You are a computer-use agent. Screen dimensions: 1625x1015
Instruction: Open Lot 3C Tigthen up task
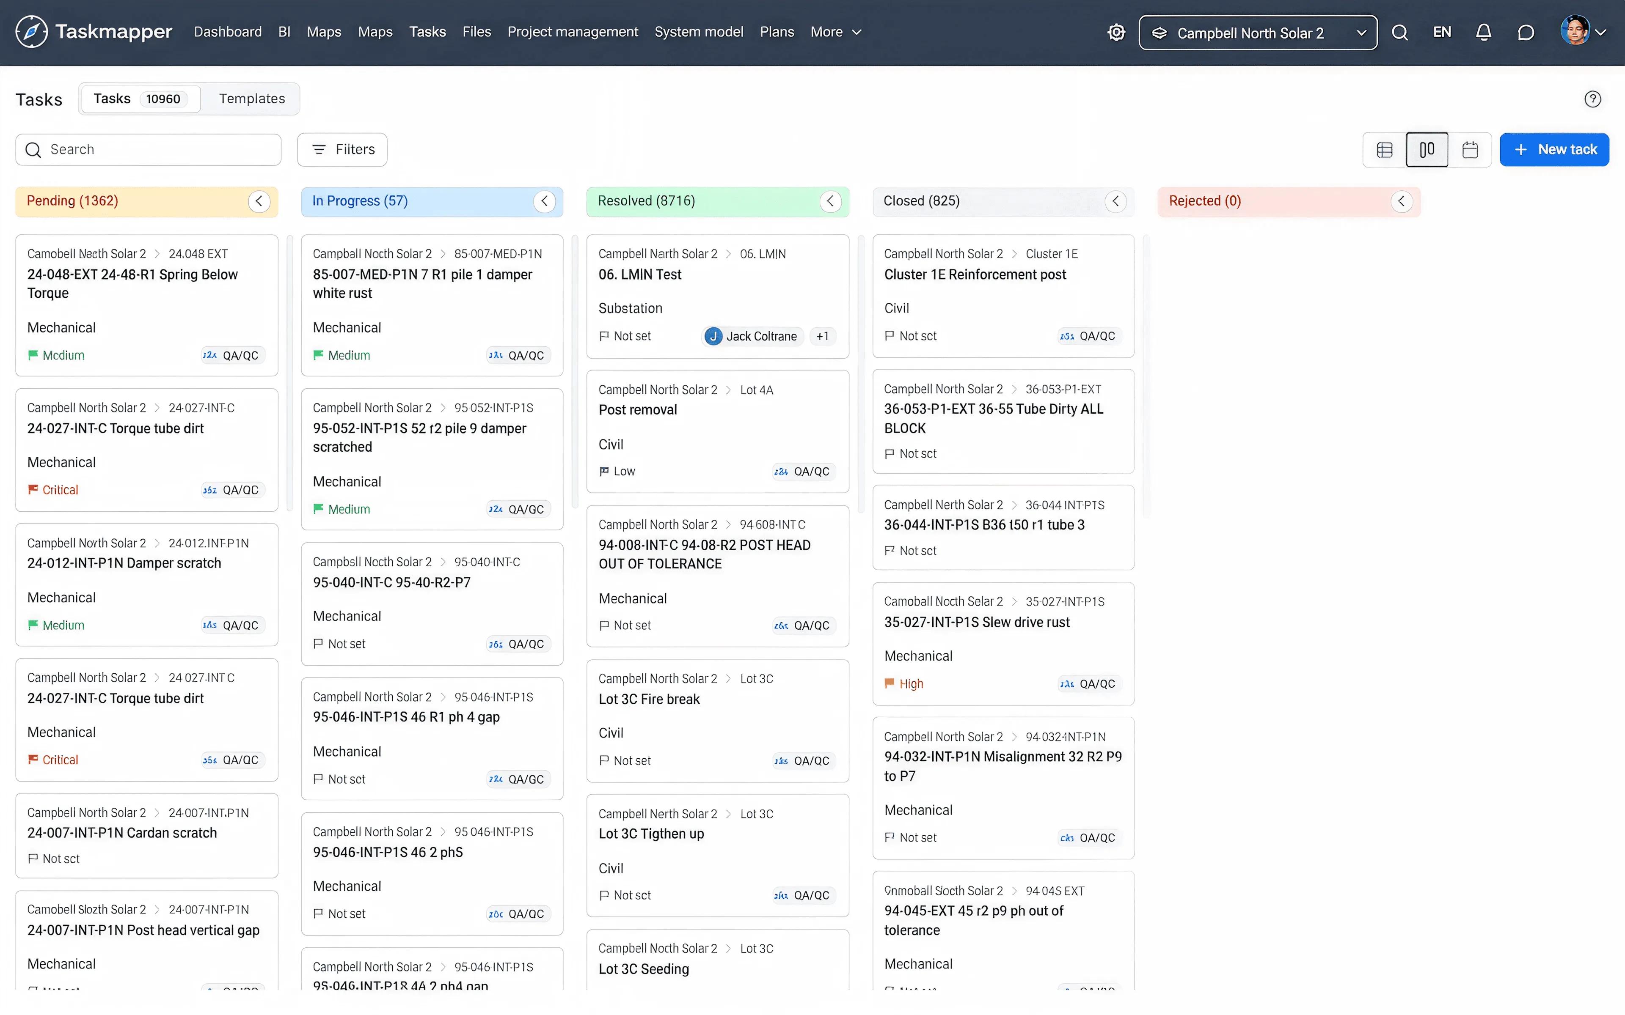tap(651, 834)
